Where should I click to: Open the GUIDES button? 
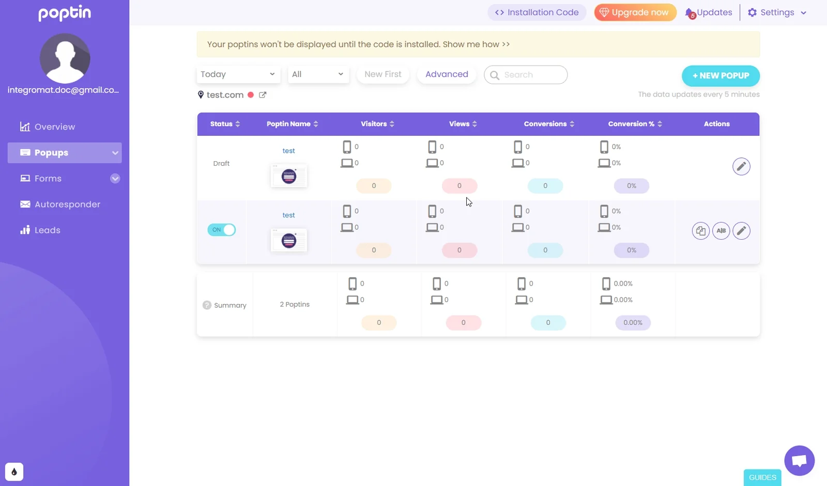coord(762,478)
